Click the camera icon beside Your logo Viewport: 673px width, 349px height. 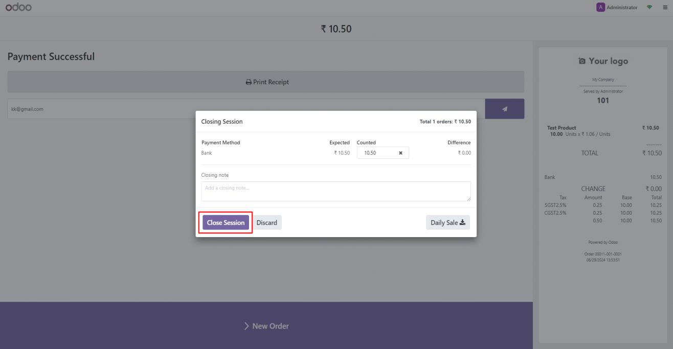click(x=582, y=61)
